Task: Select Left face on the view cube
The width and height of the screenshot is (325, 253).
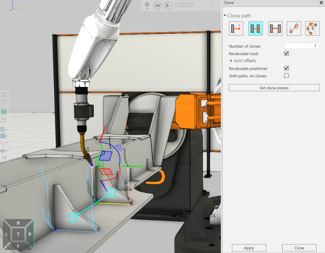Action: [7, 234]
